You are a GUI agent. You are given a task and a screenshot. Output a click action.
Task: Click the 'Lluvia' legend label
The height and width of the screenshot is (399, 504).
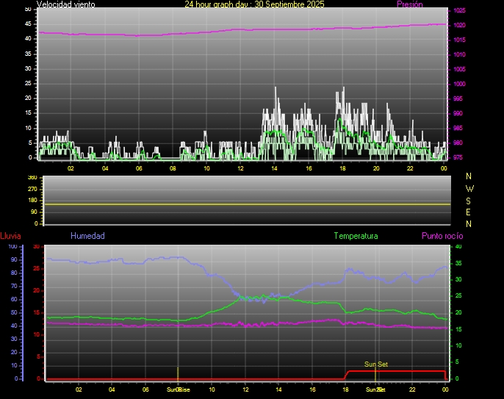(x=10, y=236)
